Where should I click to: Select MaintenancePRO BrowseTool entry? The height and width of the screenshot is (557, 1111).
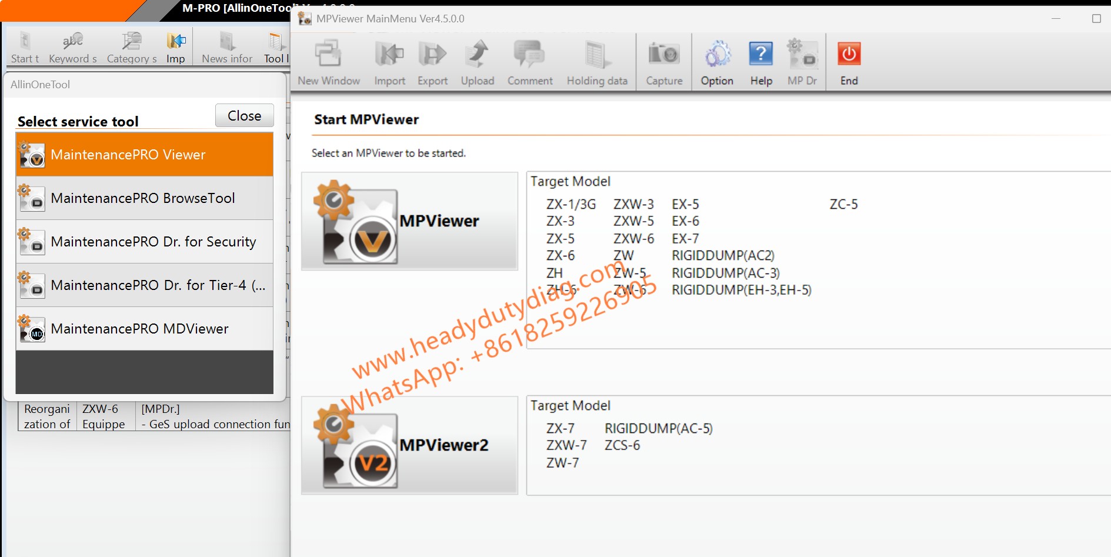pyautogui.click(x=145, y=198)
